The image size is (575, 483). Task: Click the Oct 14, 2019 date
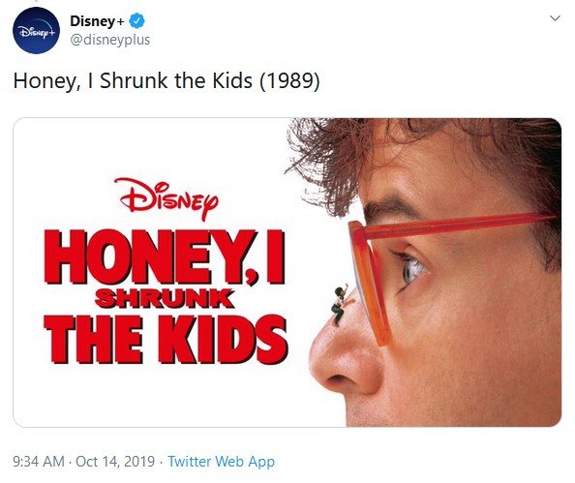[115, 462]
